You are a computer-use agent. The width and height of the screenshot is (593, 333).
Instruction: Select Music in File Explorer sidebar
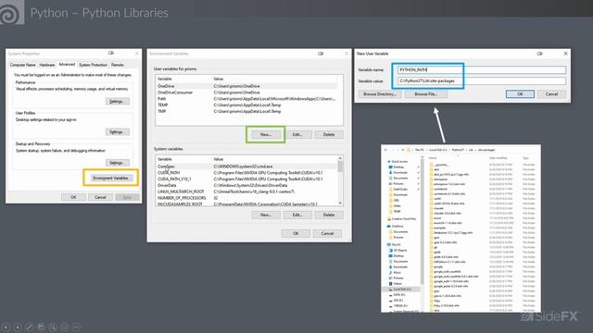click(396, 272)
